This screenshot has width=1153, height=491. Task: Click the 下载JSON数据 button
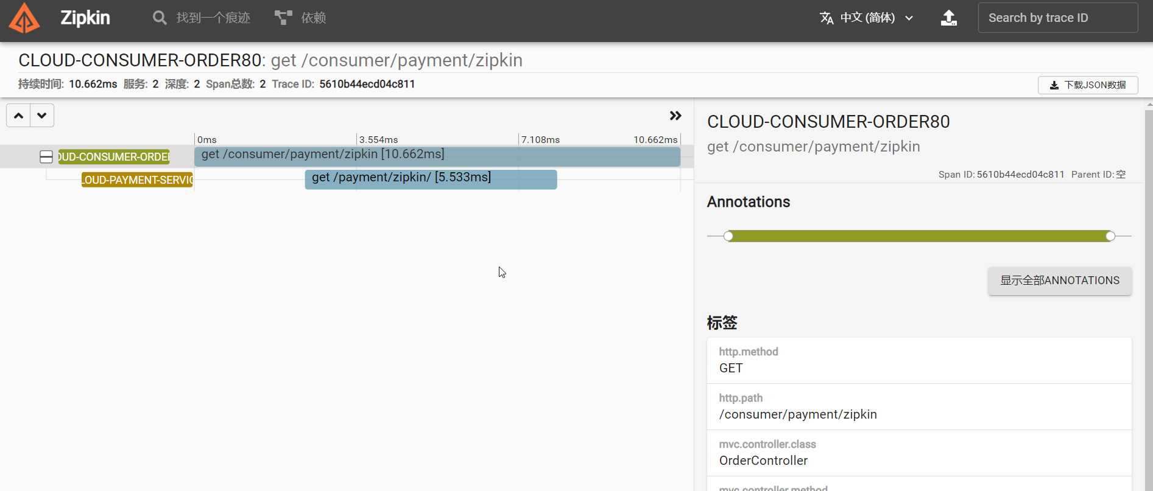[1088, 85]
